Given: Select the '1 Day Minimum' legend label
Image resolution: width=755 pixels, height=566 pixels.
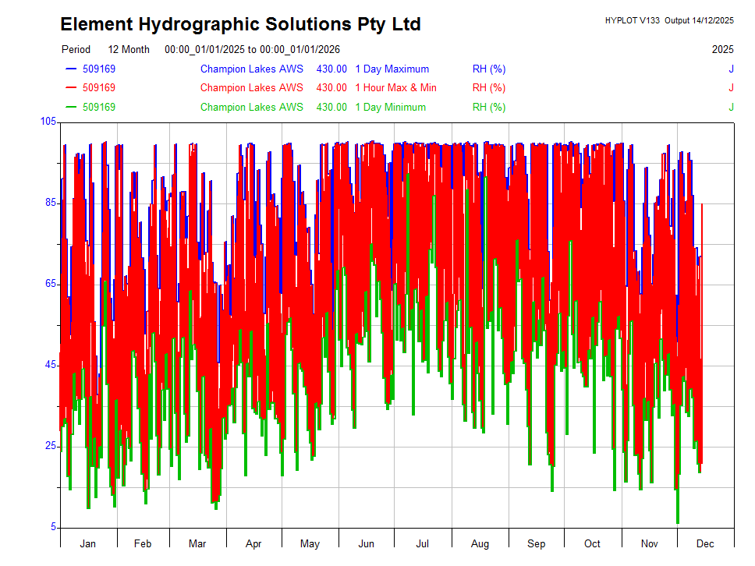Looking at the screenshot, I should click(x=390, y=108).
